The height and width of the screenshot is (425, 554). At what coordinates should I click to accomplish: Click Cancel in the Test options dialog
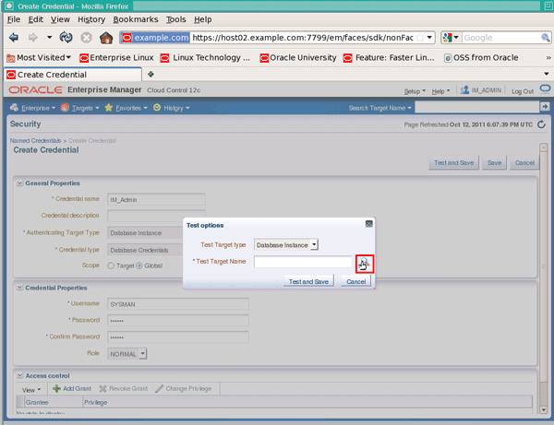click(355, 281)
